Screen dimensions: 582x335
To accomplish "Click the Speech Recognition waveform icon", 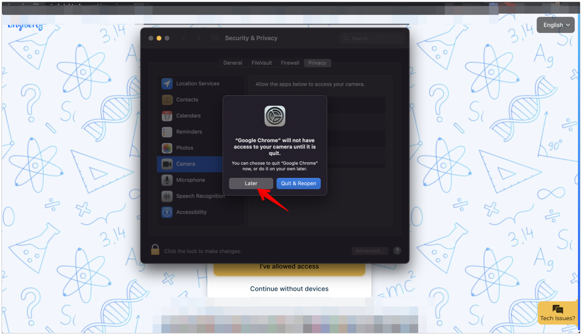I will point(167,196).
